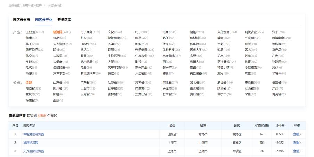Select 全部 province filter
Viewport: 314px width, 157px height.
point(29,82)
